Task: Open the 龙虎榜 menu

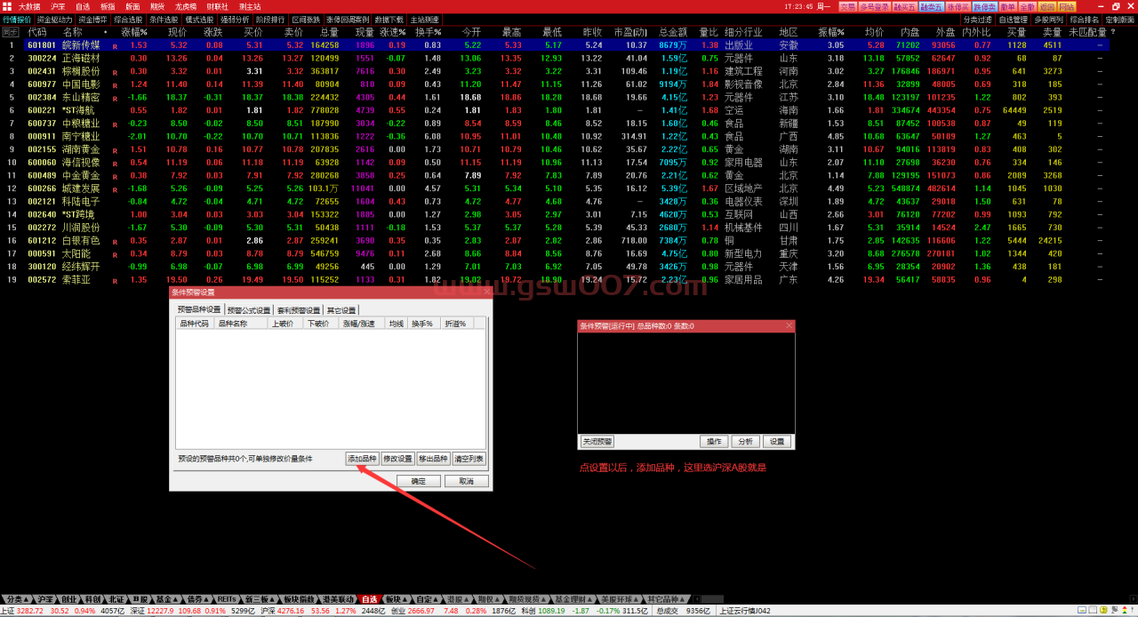Action: pyautogui.click(x=185, y=6)
